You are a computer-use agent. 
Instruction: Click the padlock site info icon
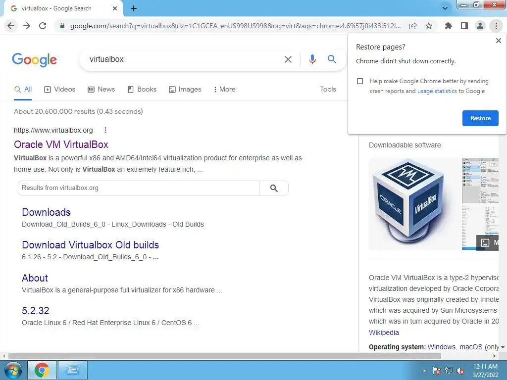[62, 26]
